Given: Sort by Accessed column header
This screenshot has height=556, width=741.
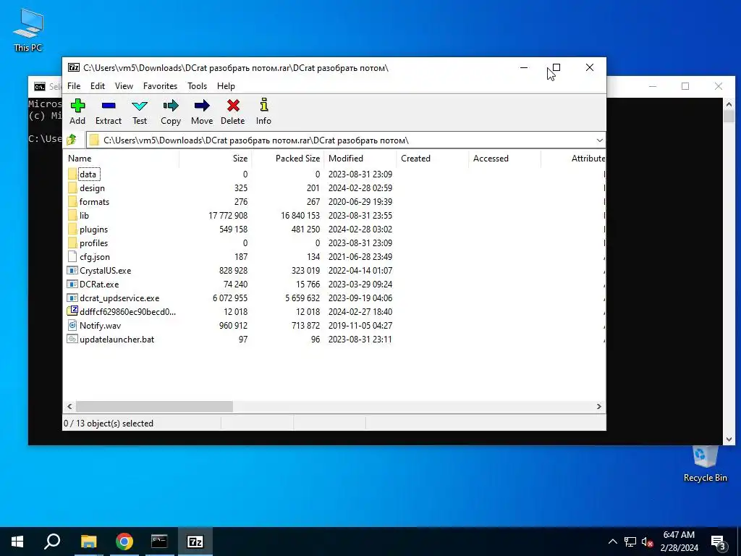Looking at the screenshot, I should point(504,159).
